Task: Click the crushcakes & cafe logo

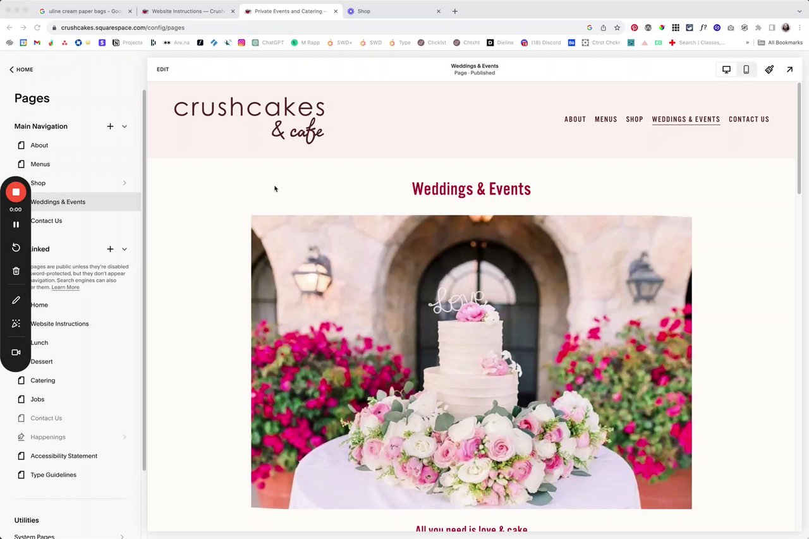Action: coord(249,120)
